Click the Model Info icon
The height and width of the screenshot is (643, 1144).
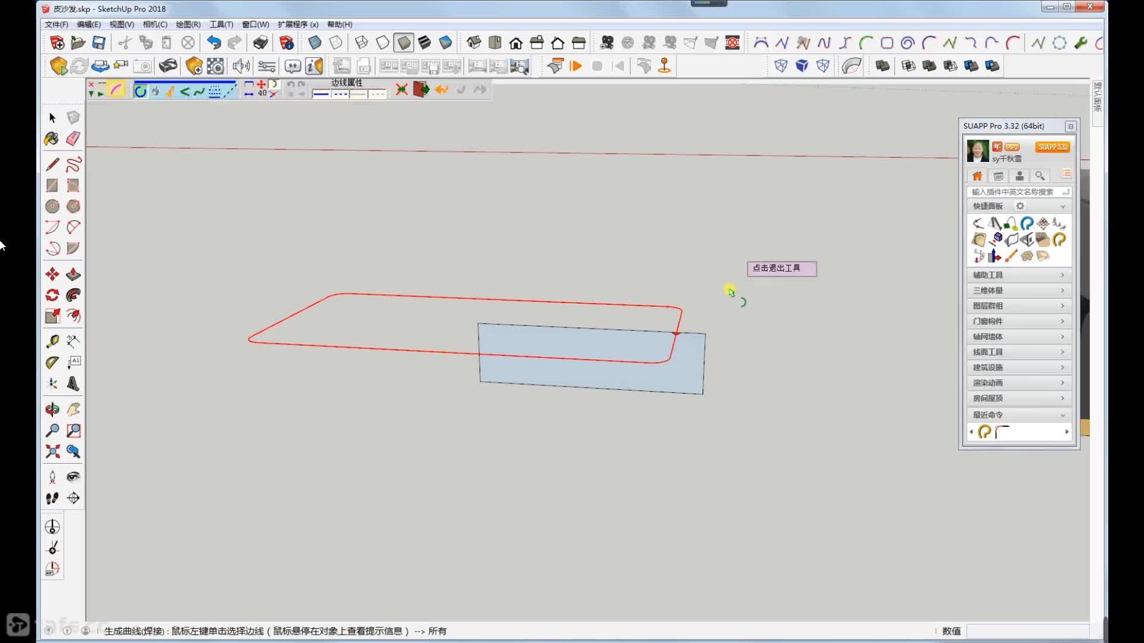287,43
